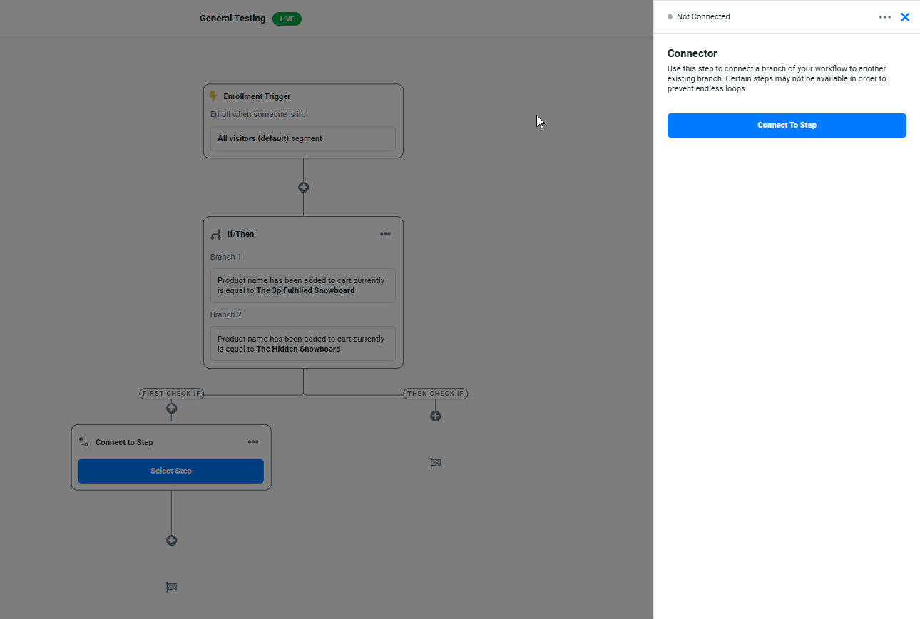The height and width of the screenshot is (619, 920).
Task: Click the LIVE status badge
Action: point(287,19)
